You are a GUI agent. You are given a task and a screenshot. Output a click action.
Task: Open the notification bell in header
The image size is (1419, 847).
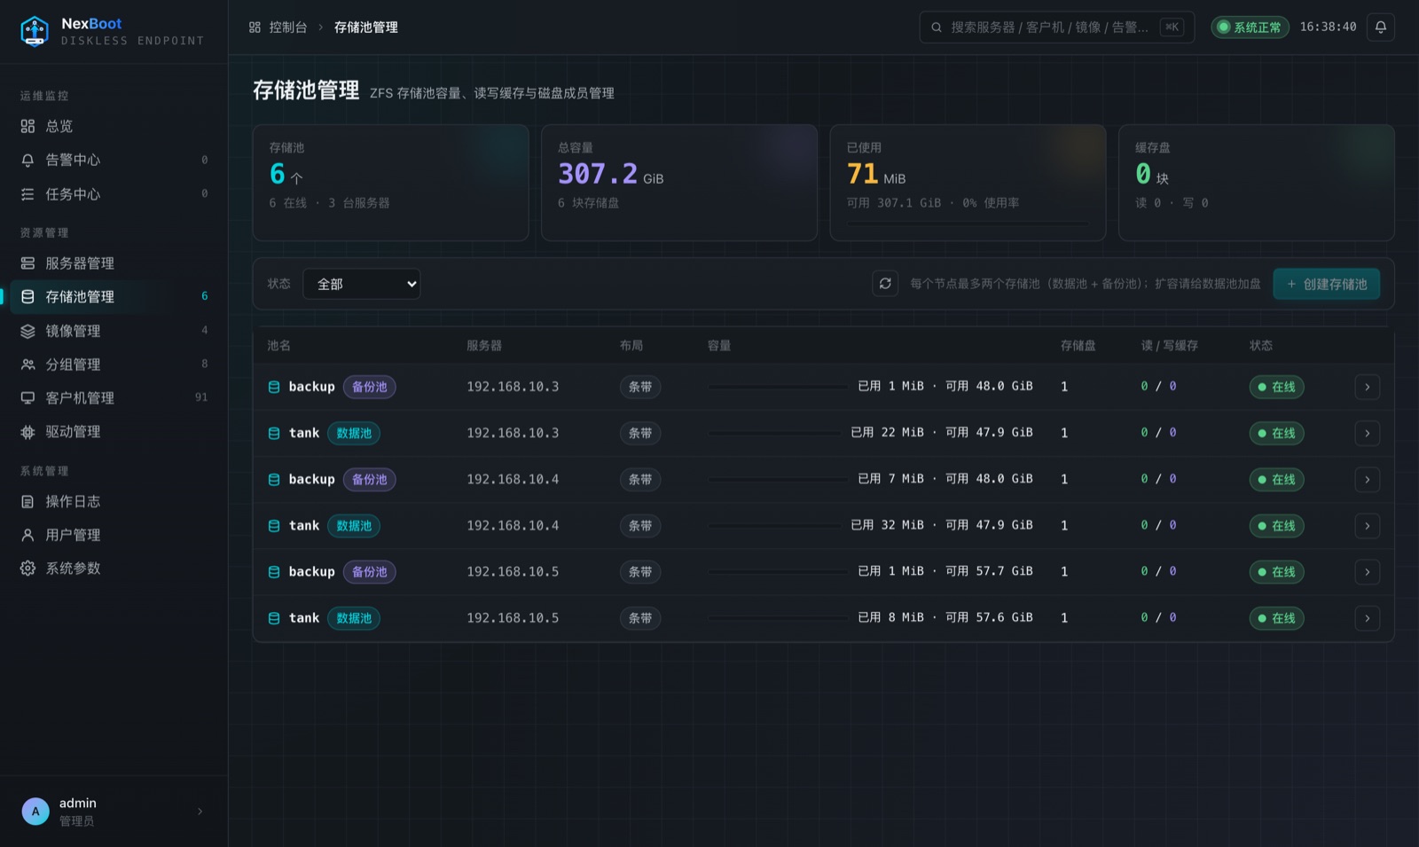pyautogui.click(x=1380, y=27)
